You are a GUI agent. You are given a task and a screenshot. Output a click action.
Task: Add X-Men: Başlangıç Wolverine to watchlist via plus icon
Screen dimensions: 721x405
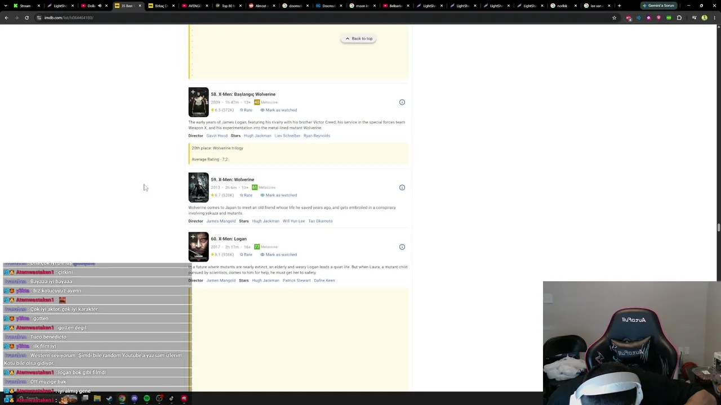coord(193,92)
